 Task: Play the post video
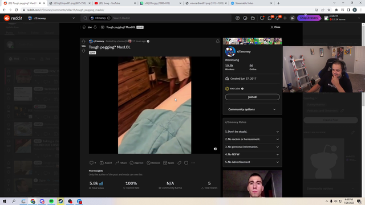pyautogui.click(x=155, y=105)
